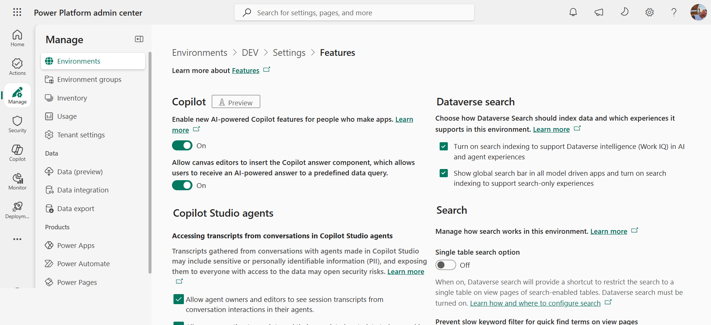
Task: Enable Single table search option toggle
Action: [446, 265]
